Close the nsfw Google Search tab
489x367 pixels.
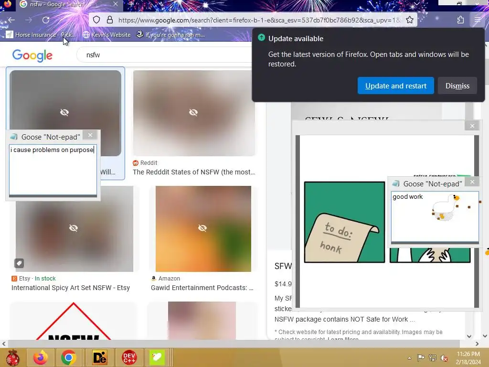(116, 4)
